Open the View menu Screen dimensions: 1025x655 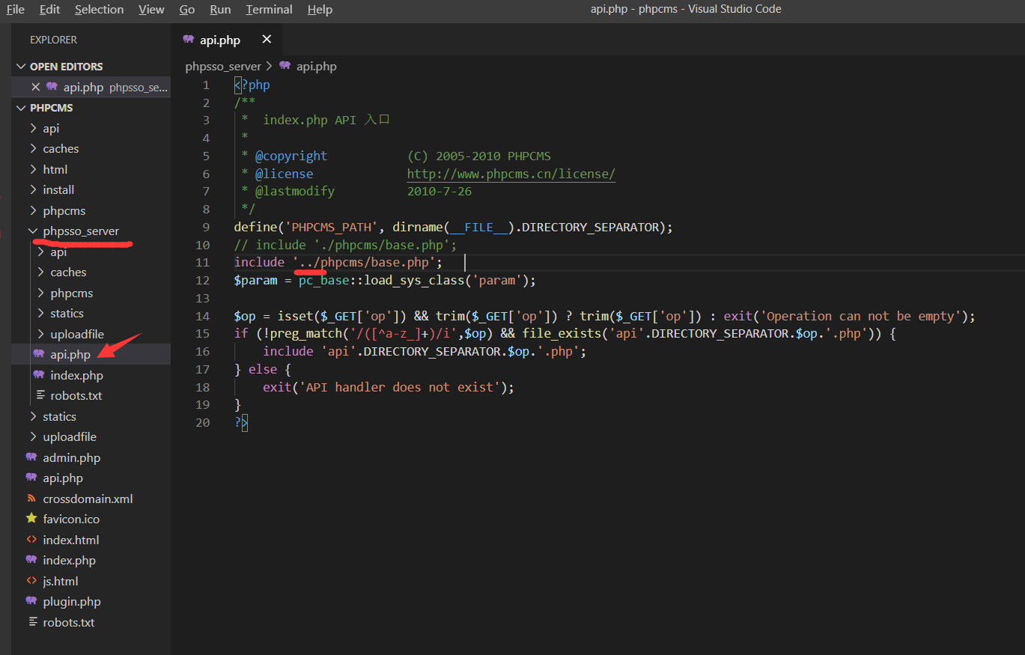[x=151, y=10]
